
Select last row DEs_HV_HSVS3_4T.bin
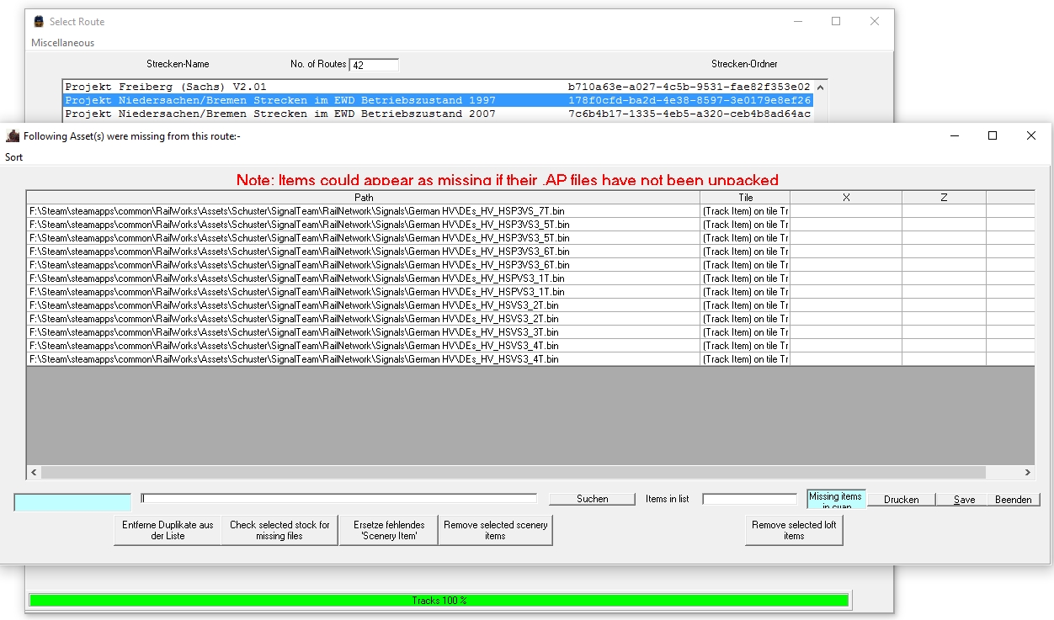(363, 359)
